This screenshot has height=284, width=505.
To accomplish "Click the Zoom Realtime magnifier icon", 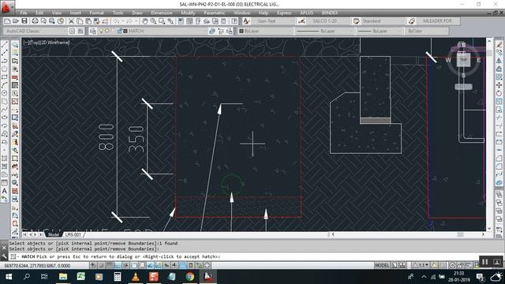I will tap(153, 21).
